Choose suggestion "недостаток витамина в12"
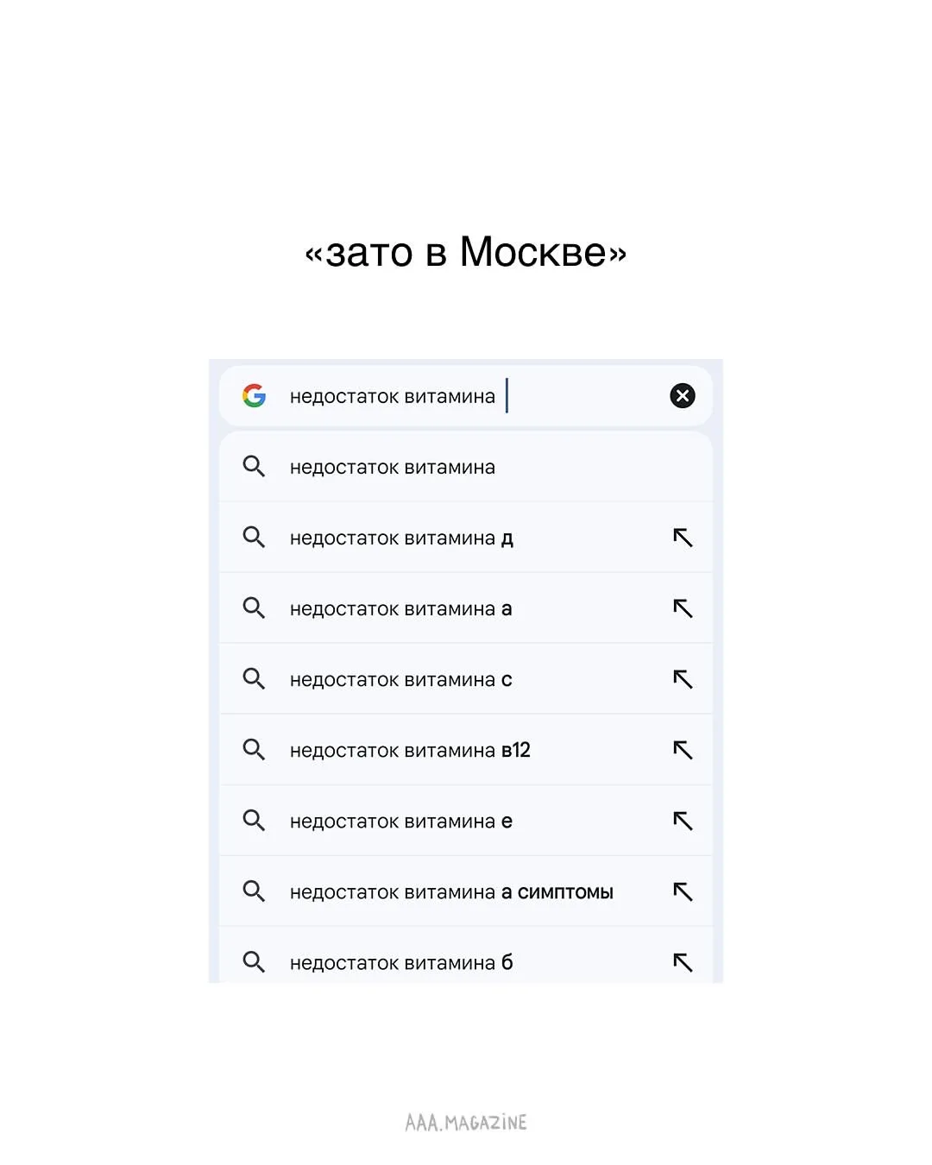 tap(410, 751)
